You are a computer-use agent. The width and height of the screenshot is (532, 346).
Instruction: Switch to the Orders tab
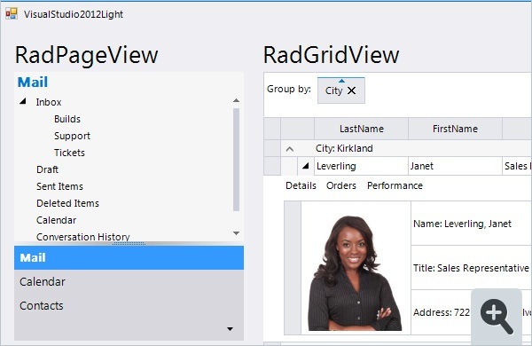point(341,185)
